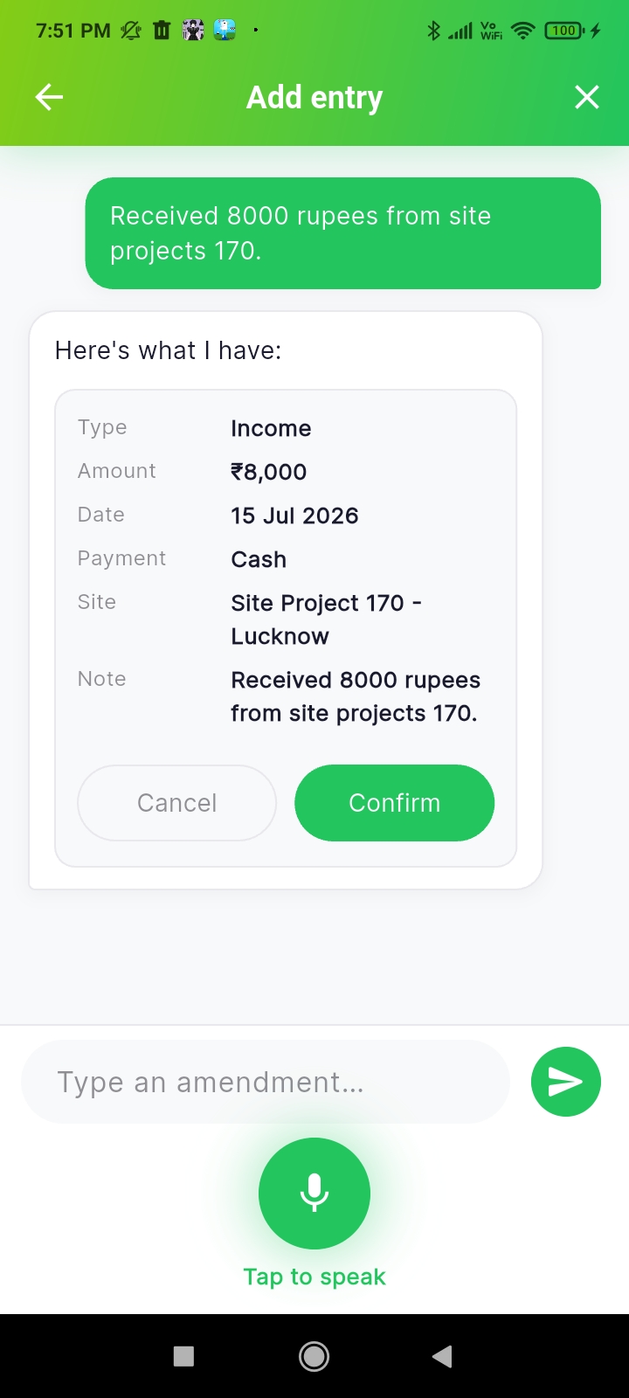Cancel the proposed entry
629x1398 pixels.
coord(177,803)
